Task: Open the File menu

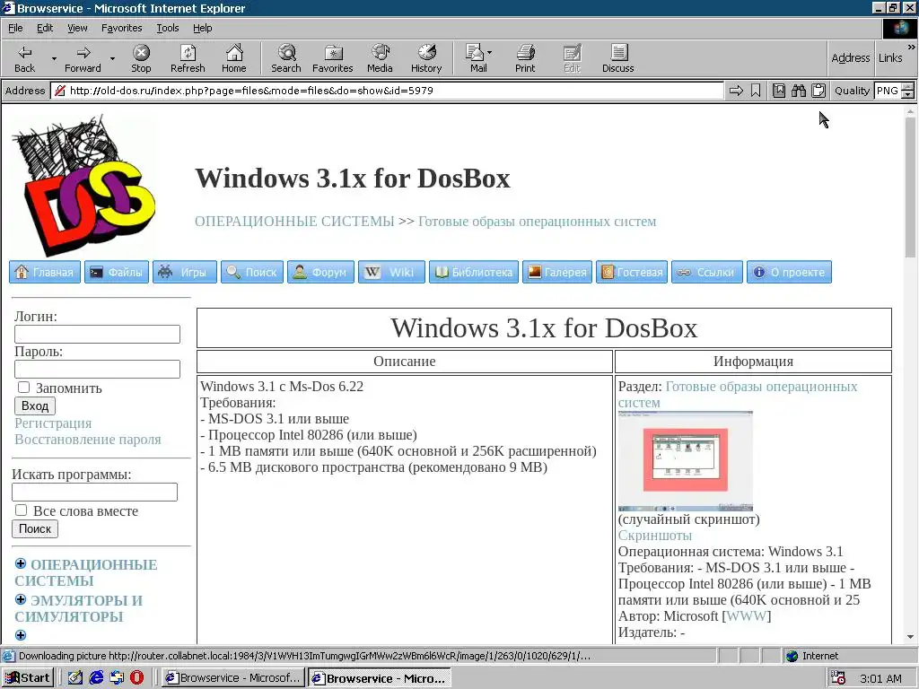Action: tap(15, 28)
